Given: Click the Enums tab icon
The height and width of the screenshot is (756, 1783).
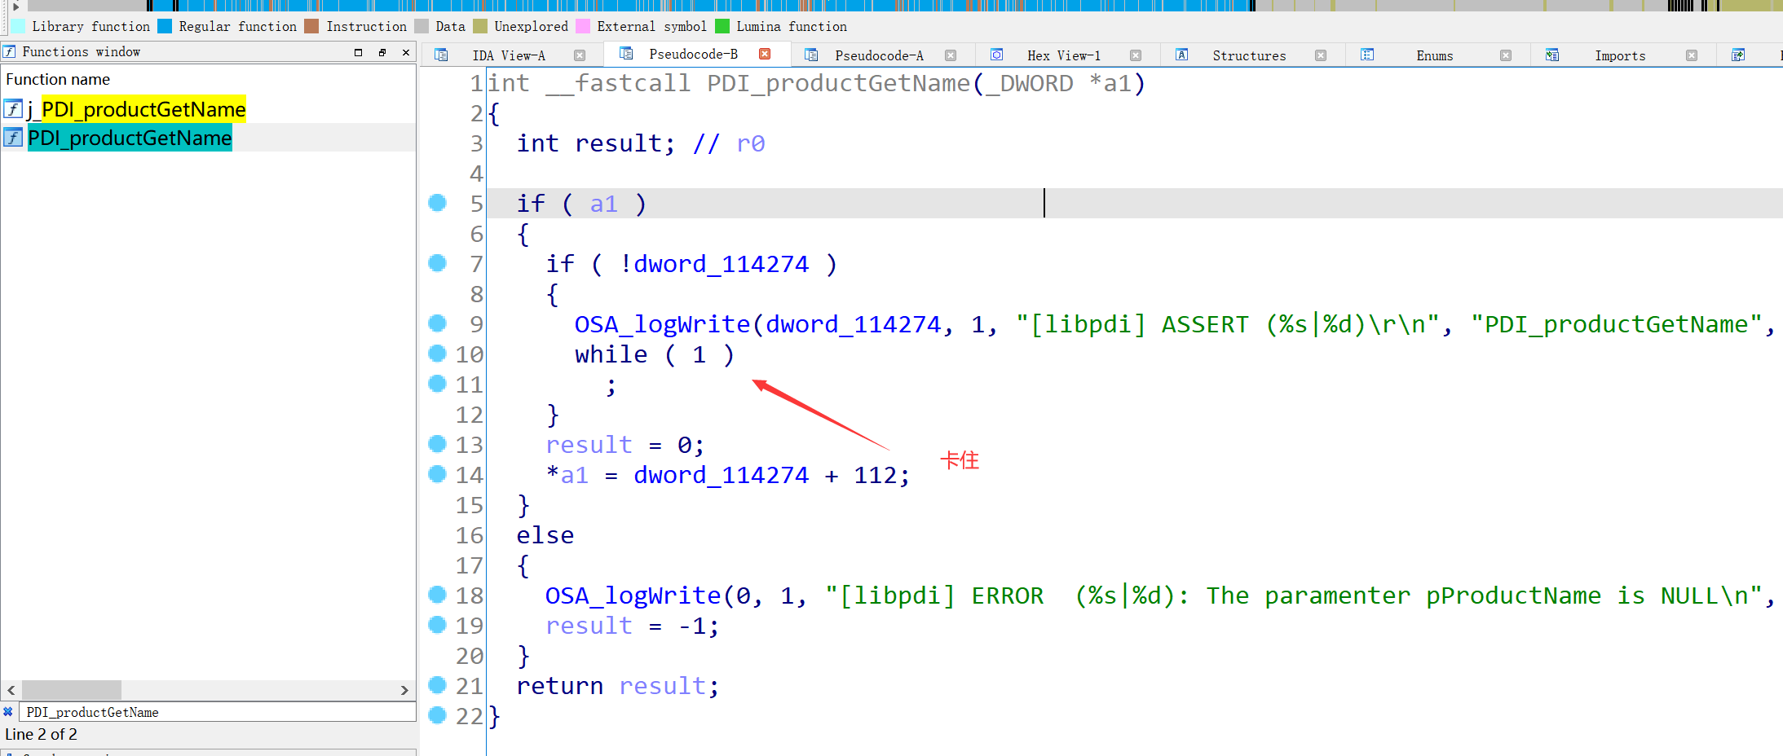Looking at the screenshot, I should click(1367, 55).
